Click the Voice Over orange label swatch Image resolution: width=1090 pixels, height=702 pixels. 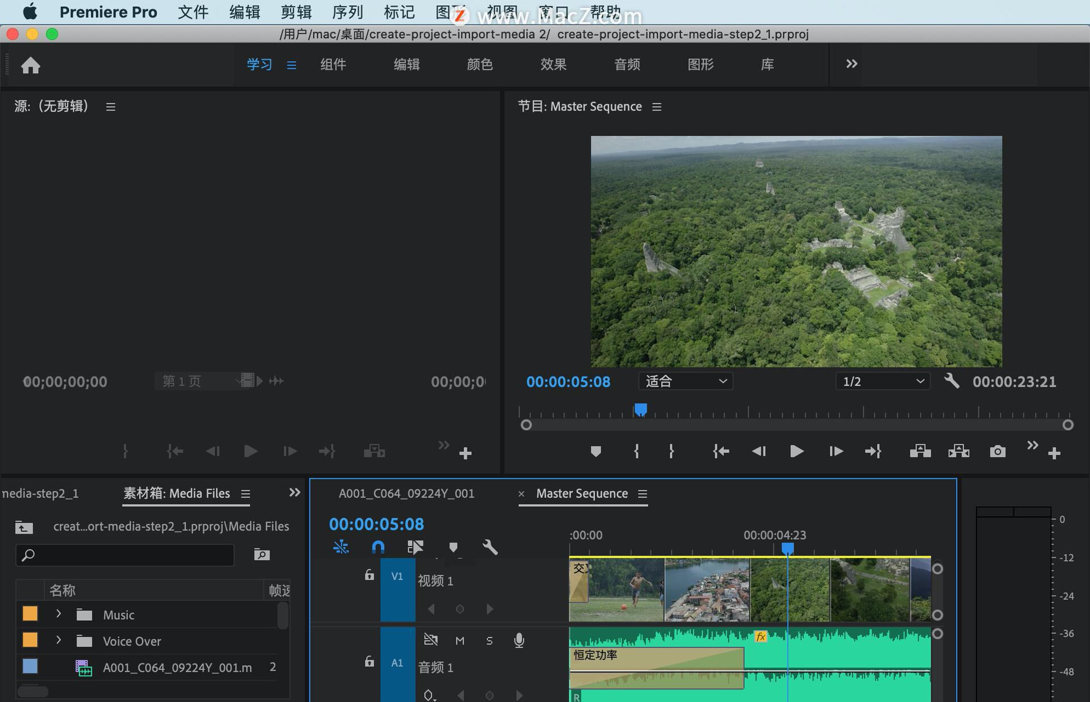pos(30,640)
